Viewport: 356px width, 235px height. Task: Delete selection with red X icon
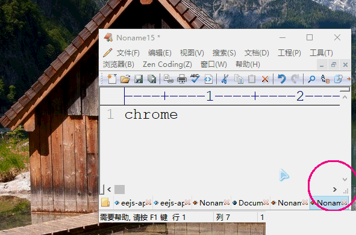point(265,79)
